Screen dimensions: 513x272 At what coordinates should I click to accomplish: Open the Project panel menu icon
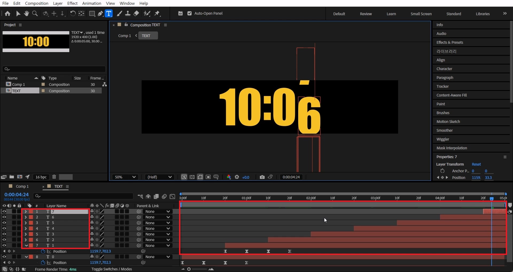[x=20, y=25]
